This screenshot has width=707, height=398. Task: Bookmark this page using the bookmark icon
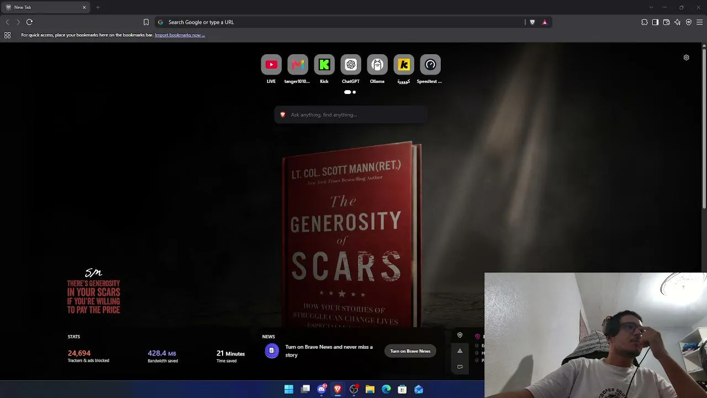[x=146, y=22]
